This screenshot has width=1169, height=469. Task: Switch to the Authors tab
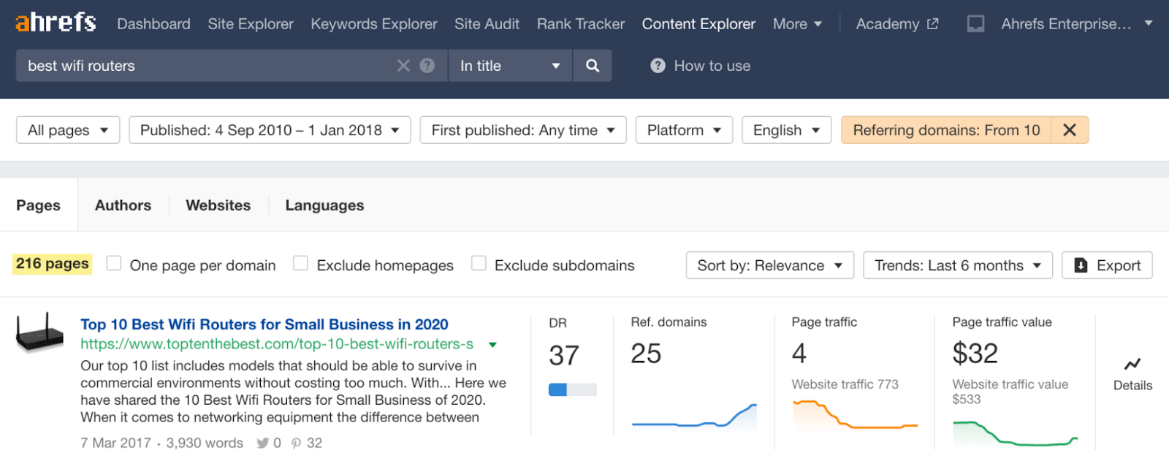(x=123, y=205)
